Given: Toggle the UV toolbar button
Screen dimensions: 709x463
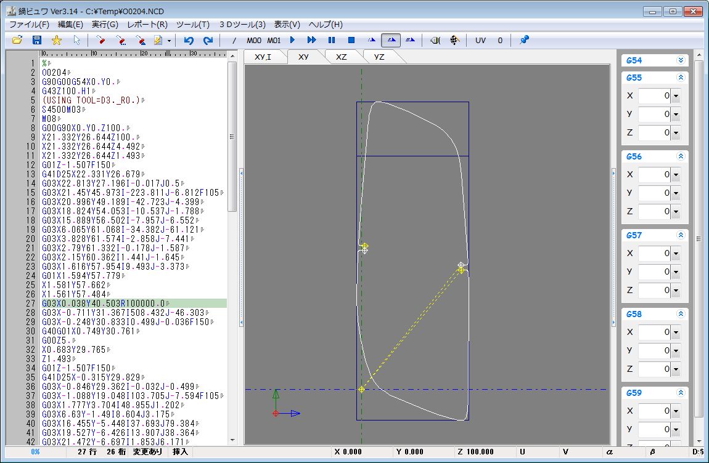Looking at the screenshot, I should point(480,40).
